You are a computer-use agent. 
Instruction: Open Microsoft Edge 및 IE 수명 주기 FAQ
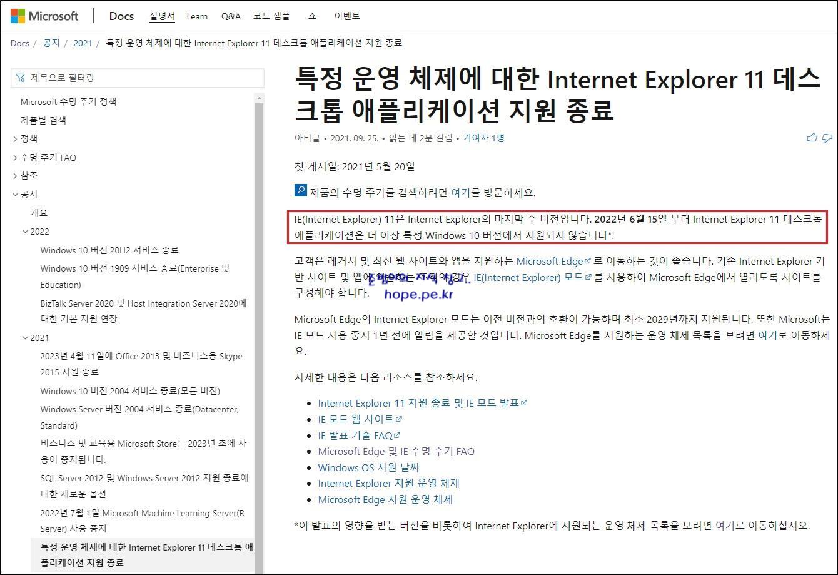396,451
